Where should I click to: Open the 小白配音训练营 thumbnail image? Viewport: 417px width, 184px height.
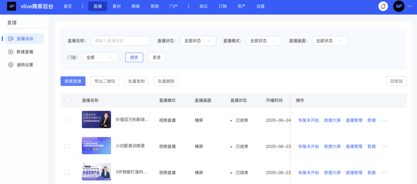(x=96, y=146)
